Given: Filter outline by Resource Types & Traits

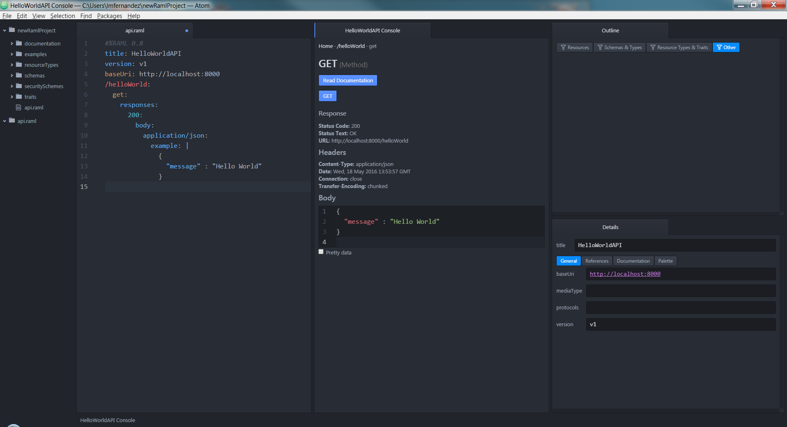Looking at the screenshot, I should [x=679, y=48].
